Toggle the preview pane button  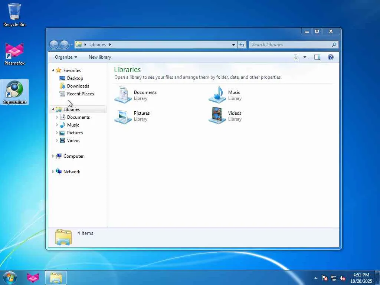click(317, 57)
